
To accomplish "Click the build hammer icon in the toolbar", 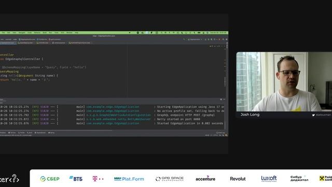I will tap(184, 39).
